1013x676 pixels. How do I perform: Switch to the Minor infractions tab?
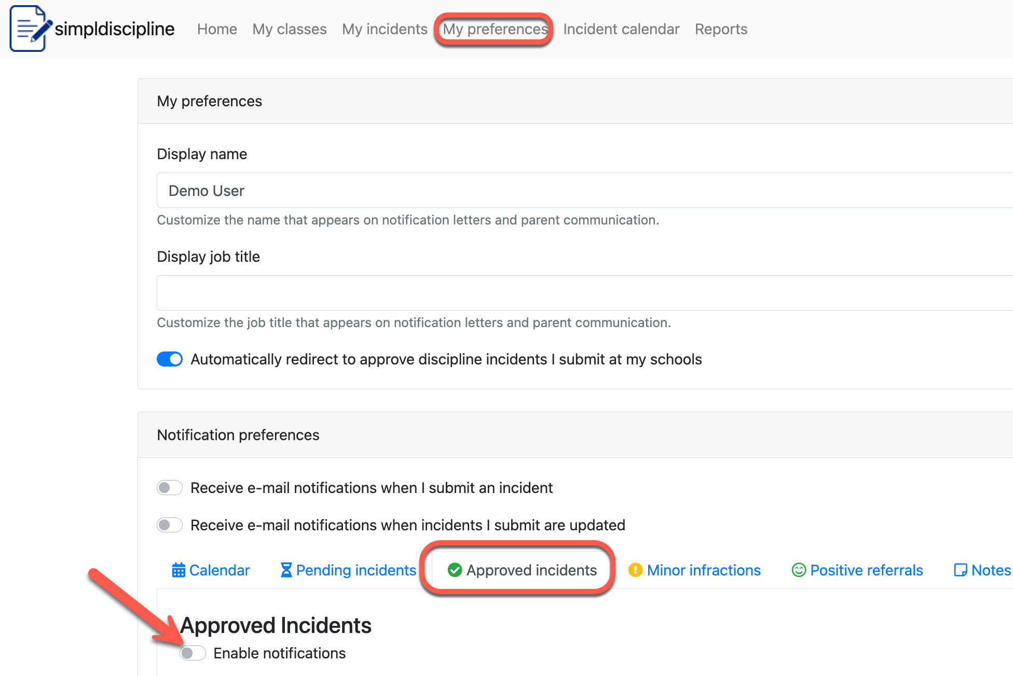(x=703, y=570)
